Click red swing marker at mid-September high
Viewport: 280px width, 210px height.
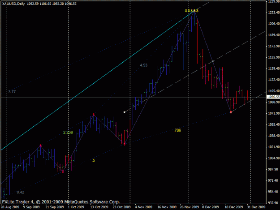[40, 146]
